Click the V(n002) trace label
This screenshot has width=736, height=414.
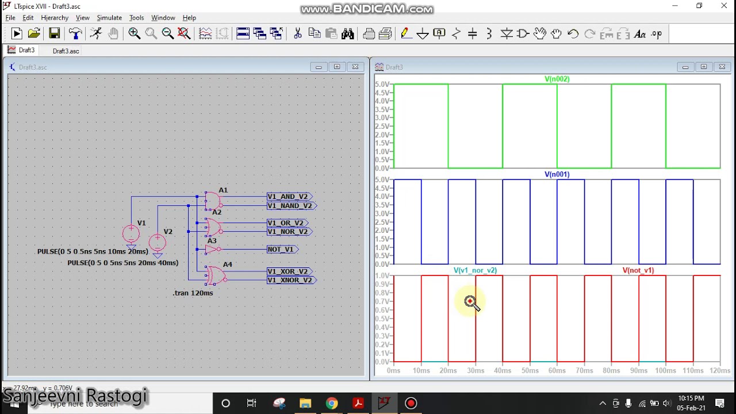coord(557,79)
